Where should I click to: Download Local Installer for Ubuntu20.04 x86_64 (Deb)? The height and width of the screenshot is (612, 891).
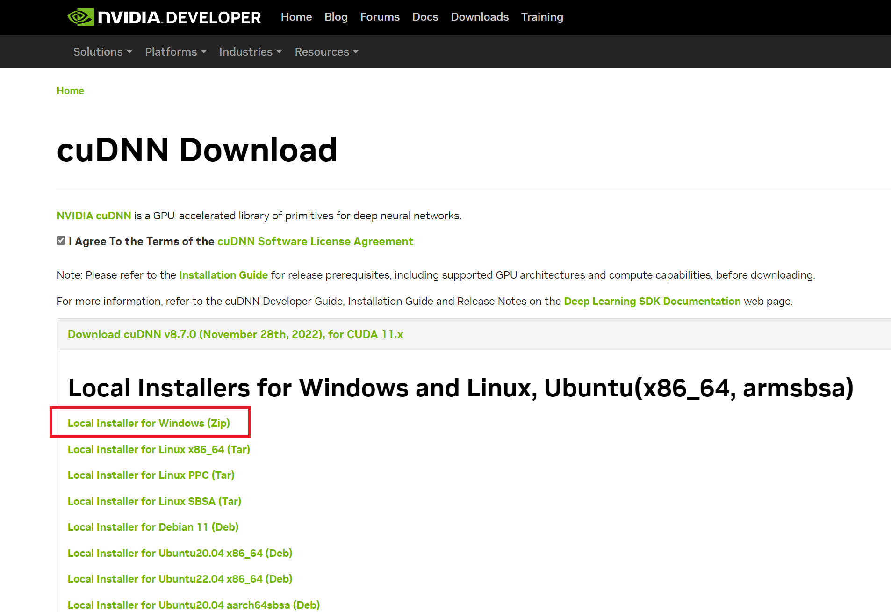coord(180,553)
